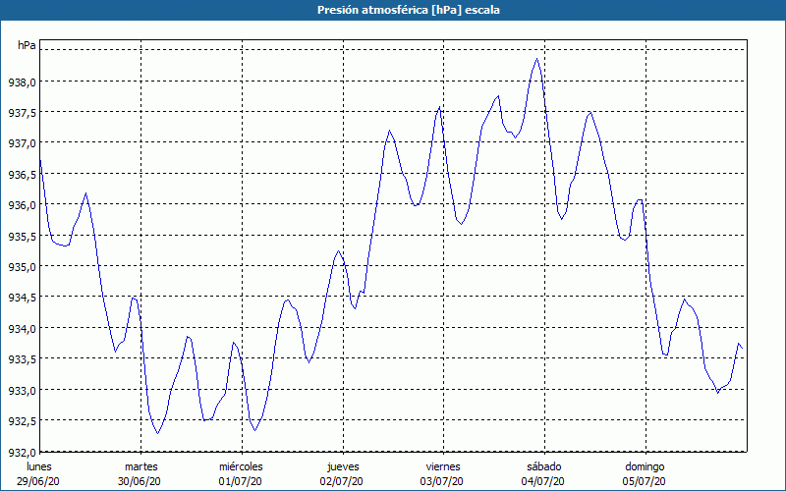Click the 02/07/20 date label
786x491 pixels.
341,481
